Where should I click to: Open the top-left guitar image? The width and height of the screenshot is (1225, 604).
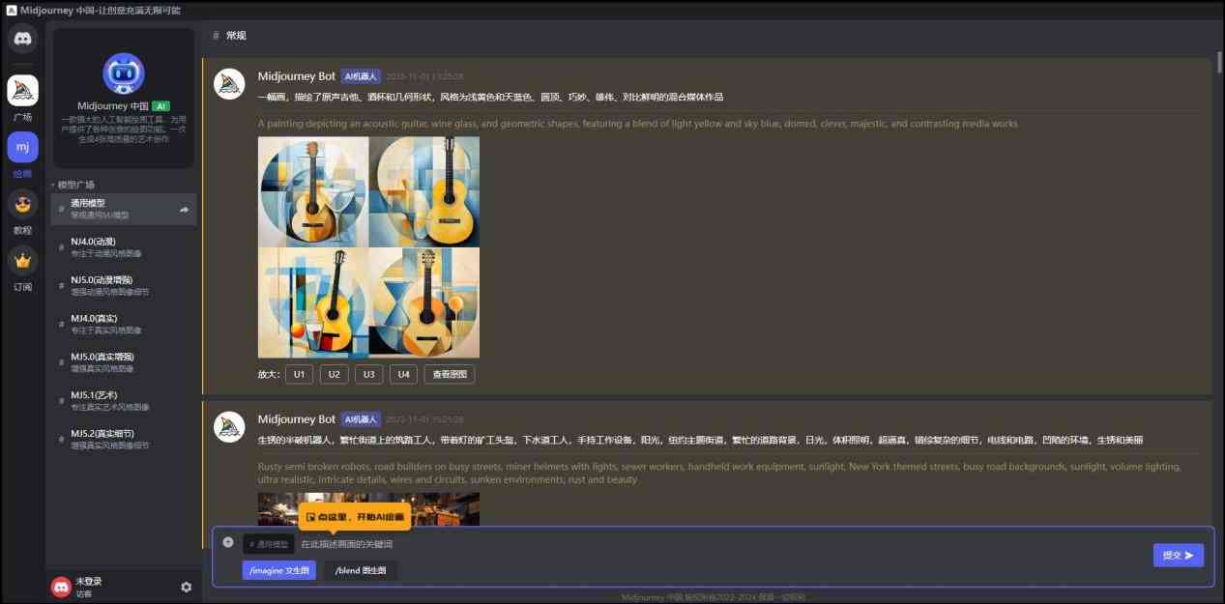point(313,191)
